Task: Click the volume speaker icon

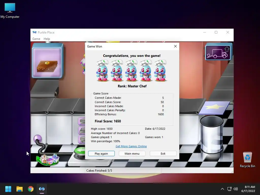Action: [235, 189]
